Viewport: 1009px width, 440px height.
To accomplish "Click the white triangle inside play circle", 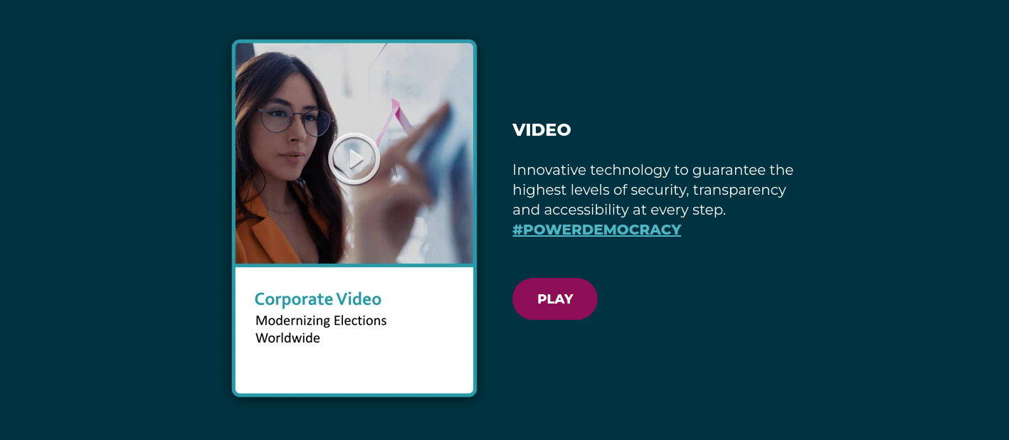I will (x=356, y=159).
